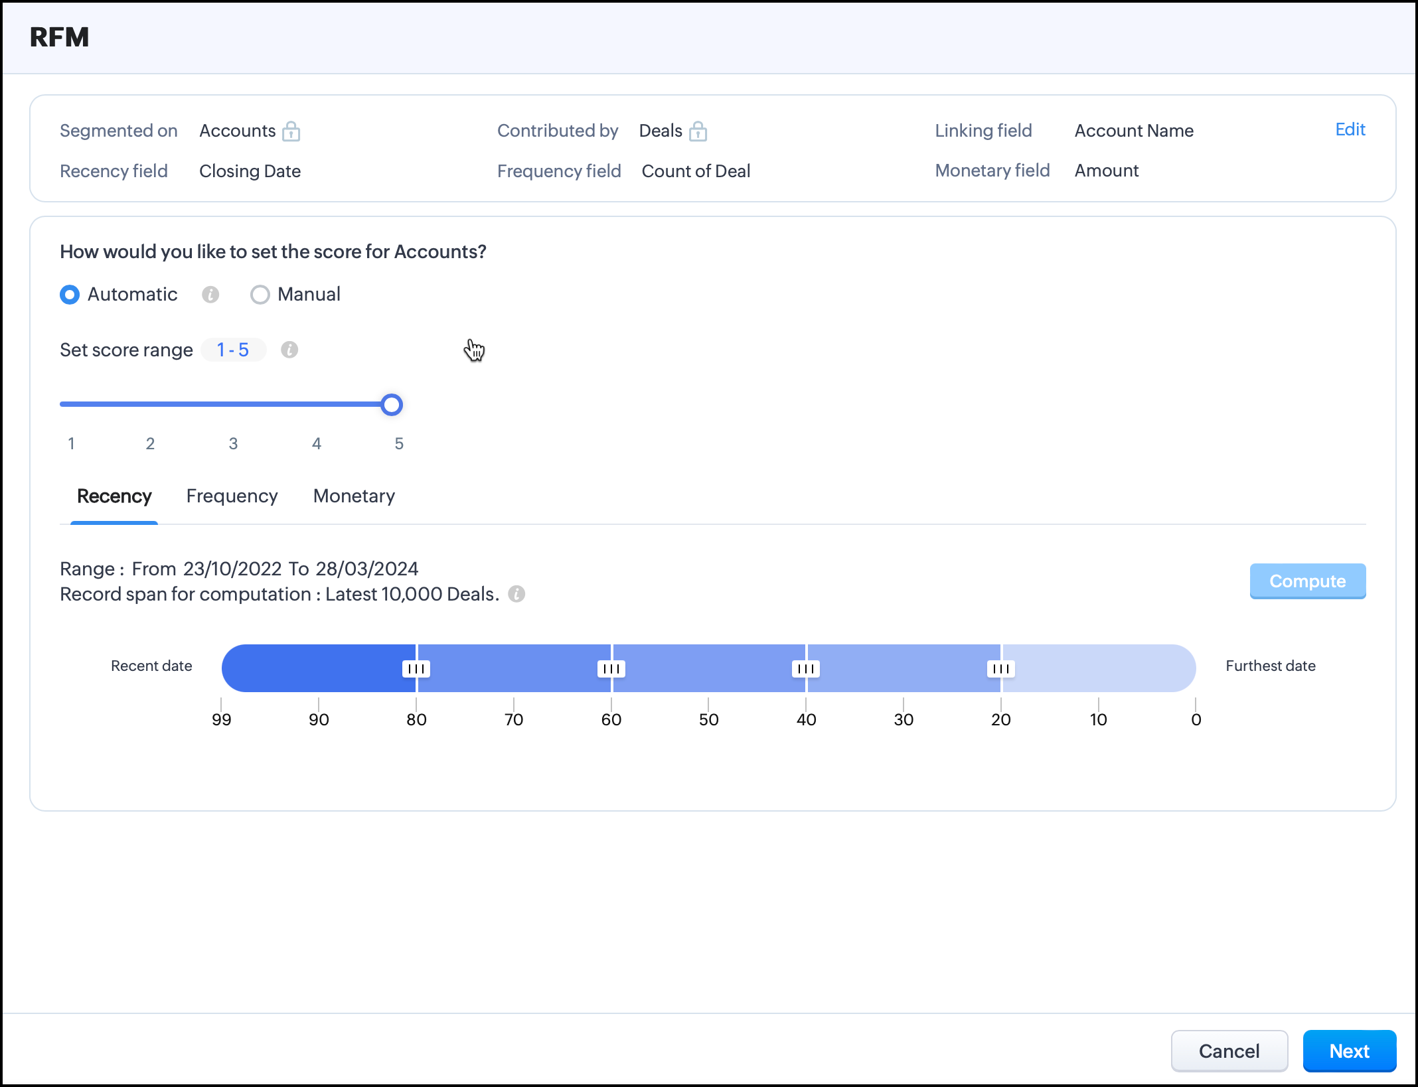Image resolution: width=1418 pixels, height=1087 pixels.
Task: Click the recency bar handle at 80
Action: coord(416,669)
